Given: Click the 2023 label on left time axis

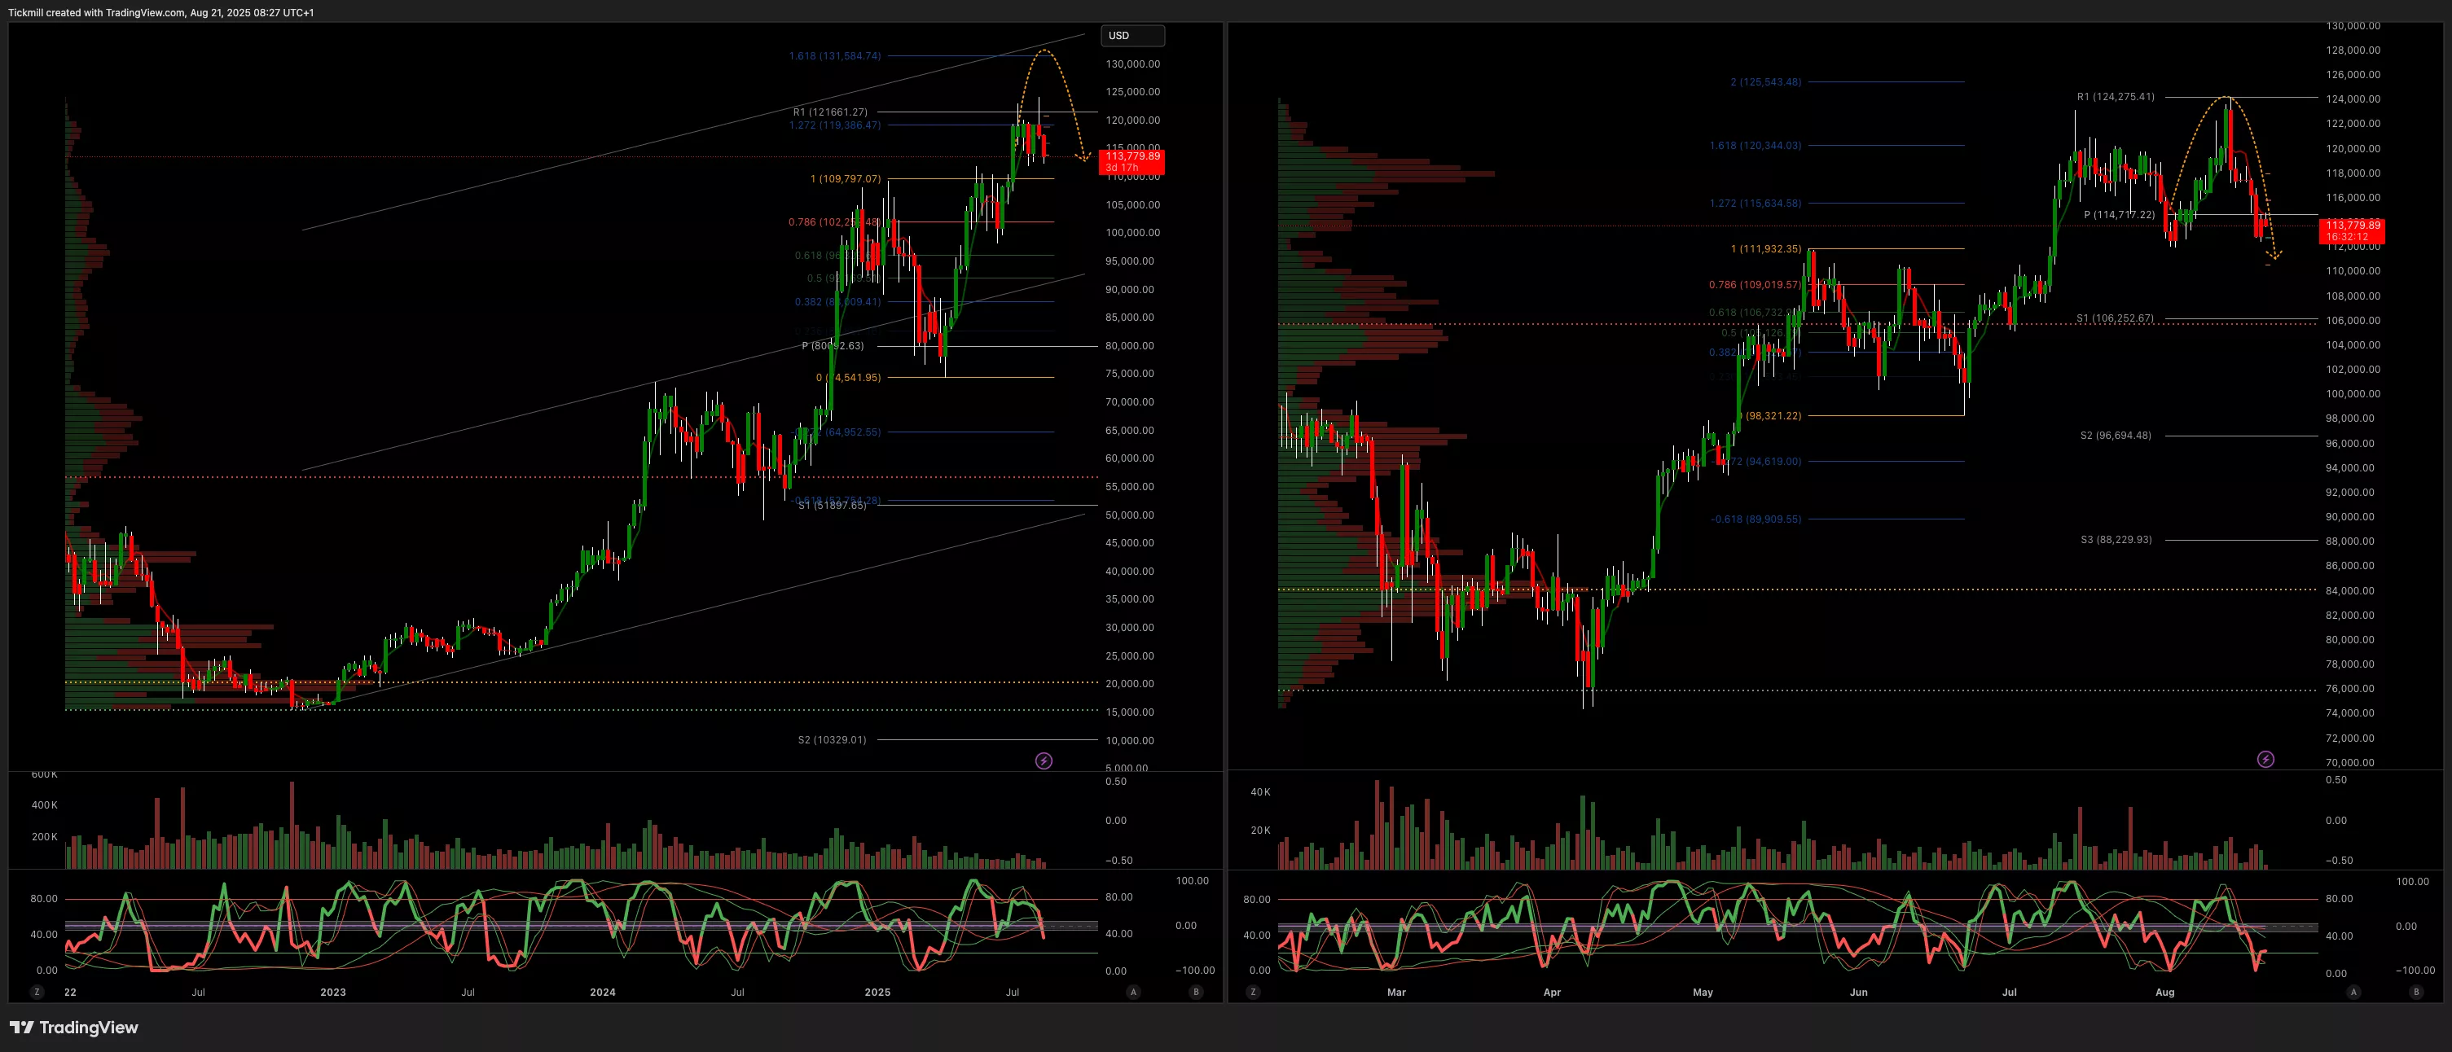Looking at the screenshot, I should coord(333,992).
